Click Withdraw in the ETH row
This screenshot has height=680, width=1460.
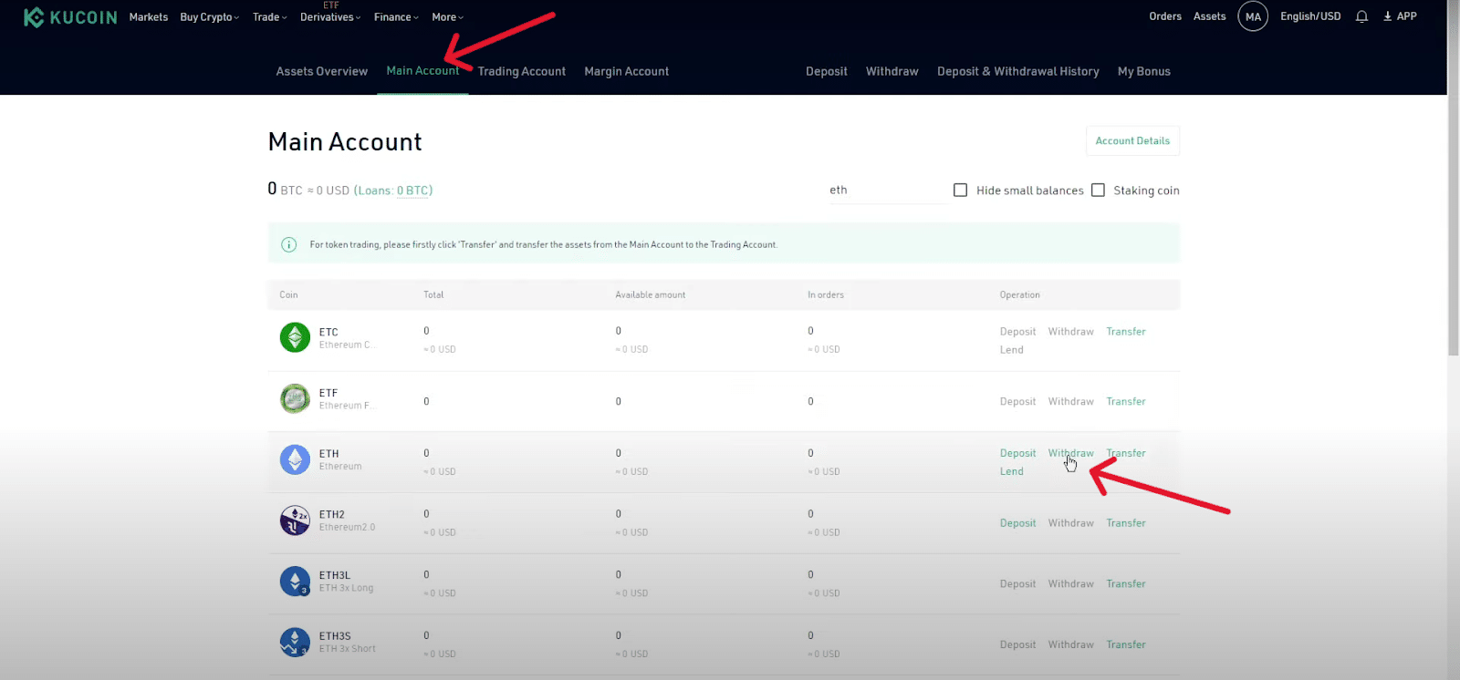[1070, 453]
